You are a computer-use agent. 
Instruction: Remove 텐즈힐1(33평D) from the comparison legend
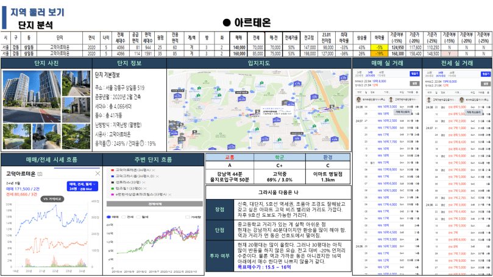click(x=145, y=189)
